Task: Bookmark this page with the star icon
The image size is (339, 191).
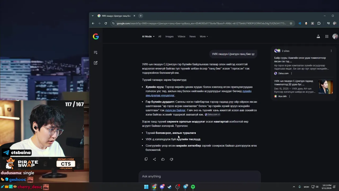Action: click(x=291, y=23)
